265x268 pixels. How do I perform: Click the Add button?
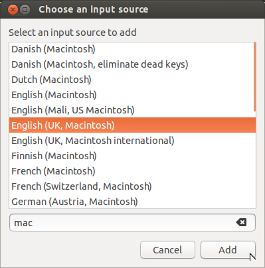[228, 250]
